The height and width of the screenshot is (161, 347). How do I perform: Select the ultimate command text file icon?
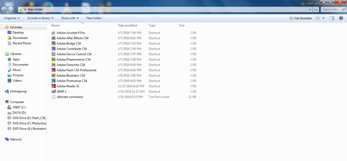click(x=54, y=97)
